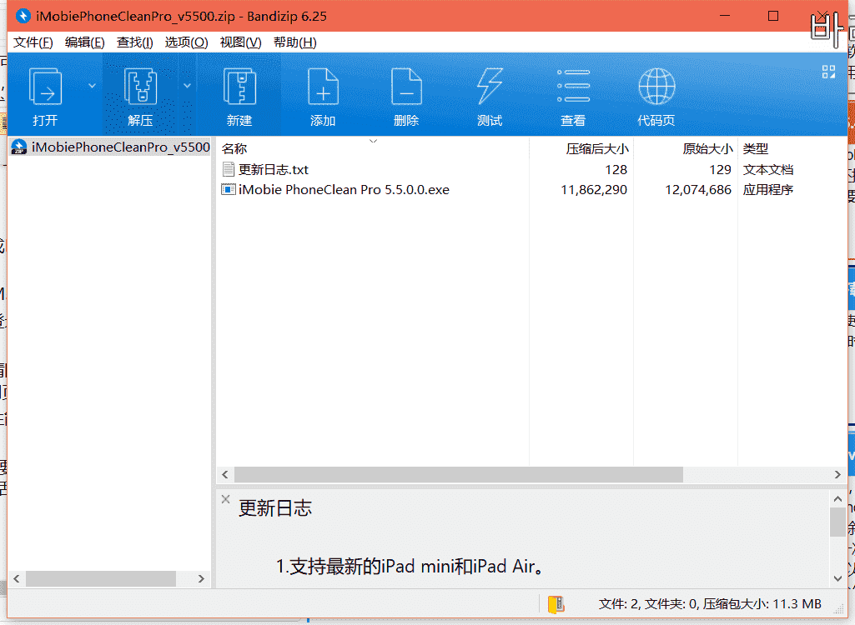Select the file 更新日志.txt
Image resolution: width=855 pixels, height=625 pixels.
(x=274, y=170)
